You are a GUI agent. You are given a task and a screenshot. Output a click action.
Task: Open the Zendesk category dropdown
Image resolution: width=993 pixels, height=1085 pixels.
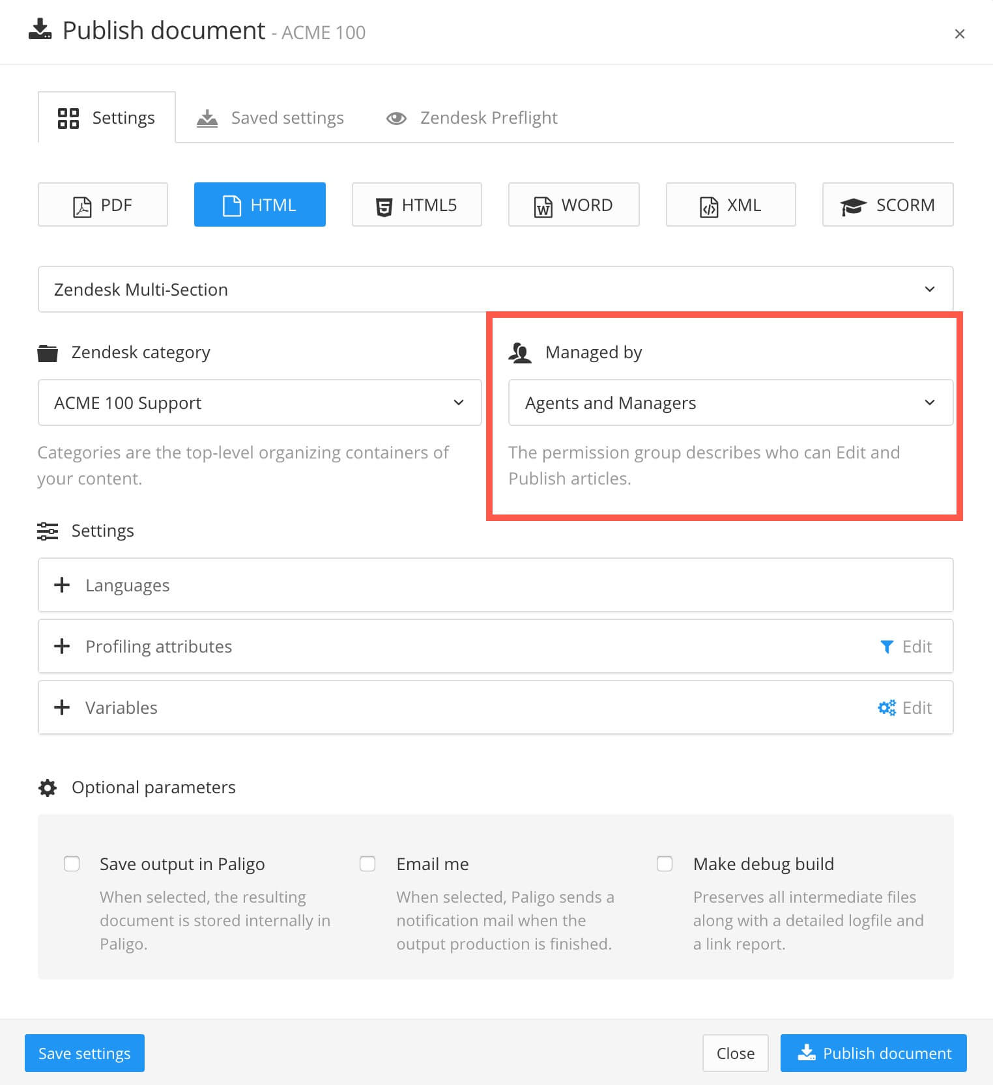[259, 403]
